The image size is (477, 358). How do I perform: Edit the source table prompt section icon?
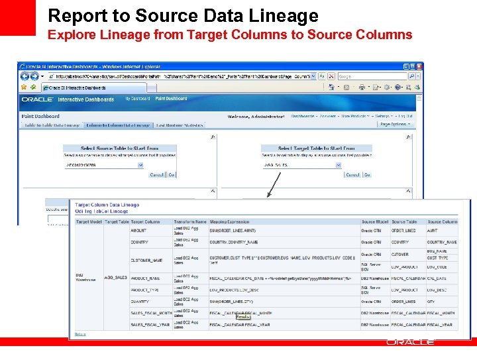213,137
